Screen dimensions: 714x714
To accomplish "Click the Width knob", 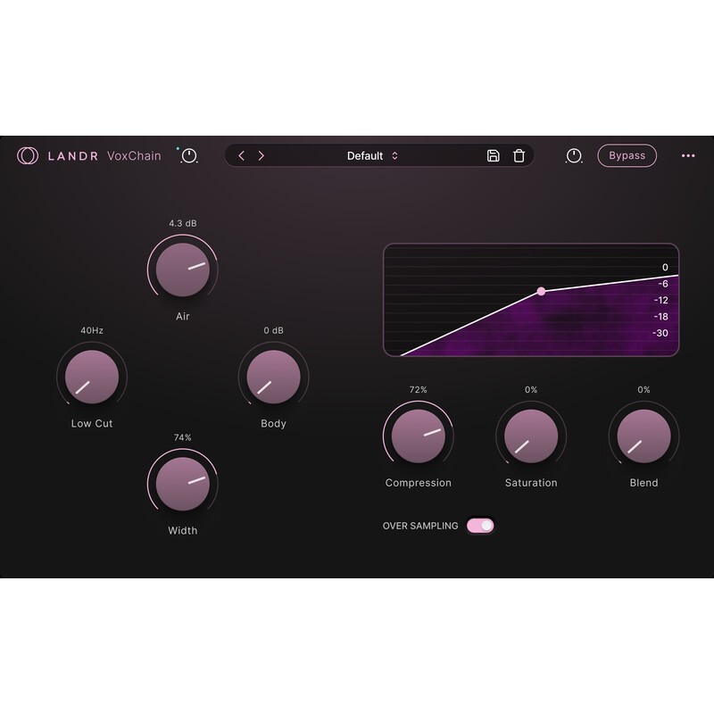I will click(183, 484).
